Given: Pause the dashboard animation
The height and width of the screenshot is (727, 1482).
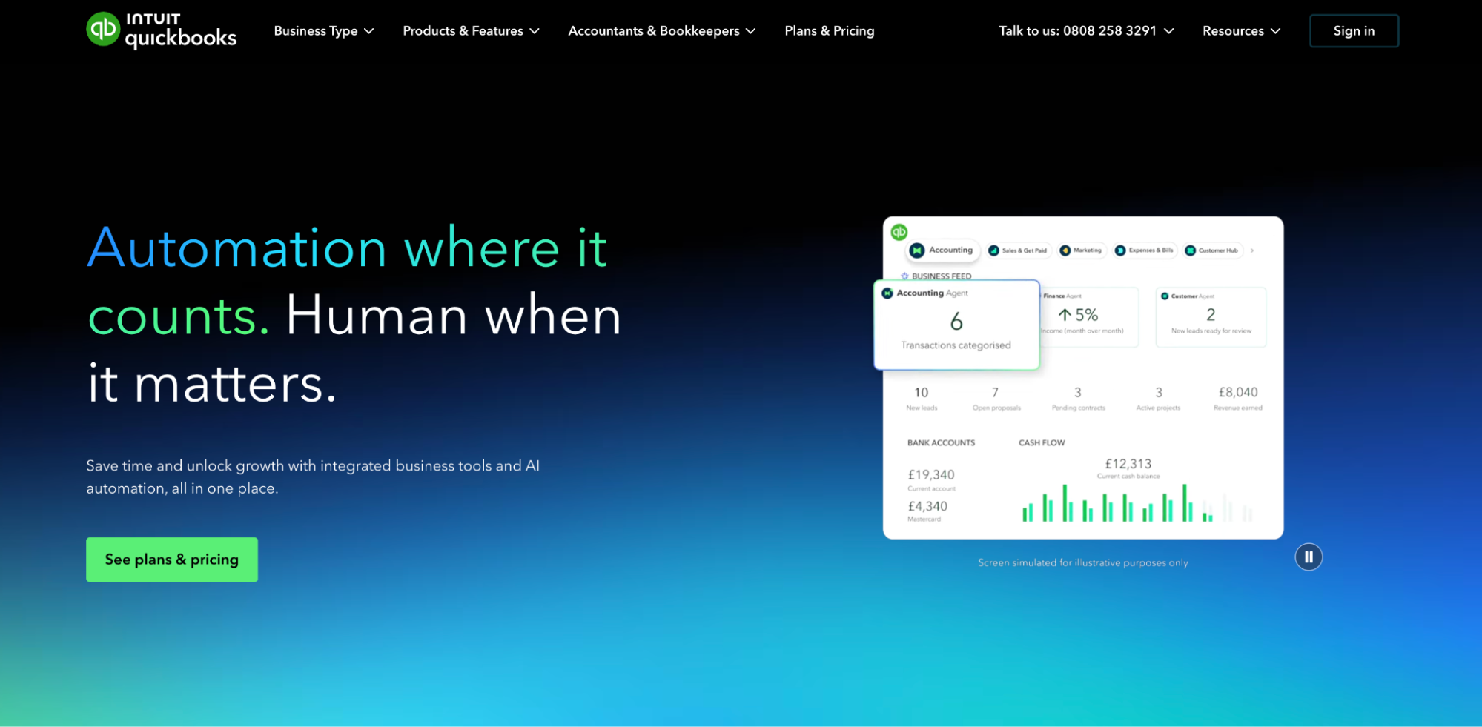Looking at the screenshot, I should (1309, 557).
